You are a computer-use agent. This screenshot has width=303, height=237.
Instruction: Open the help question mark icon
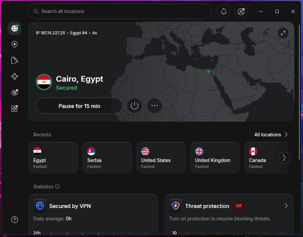15,220
